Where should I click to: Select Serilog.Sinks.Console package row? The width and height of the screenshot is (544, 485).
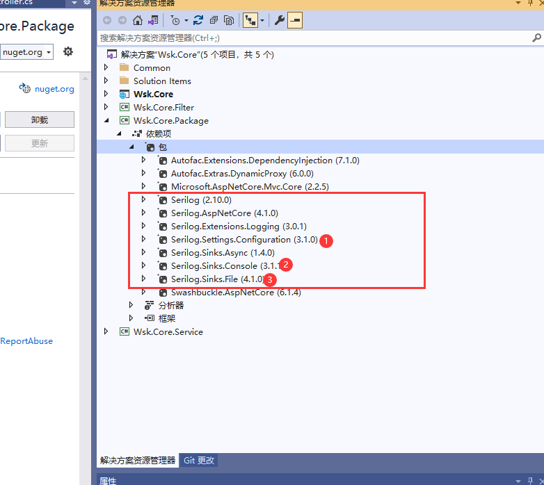[x=225, y=265]
